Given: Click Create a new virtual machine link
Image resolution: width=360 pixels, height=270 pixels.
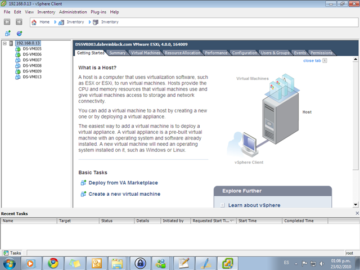Looking at the screenshot, I should pos(124,194).
